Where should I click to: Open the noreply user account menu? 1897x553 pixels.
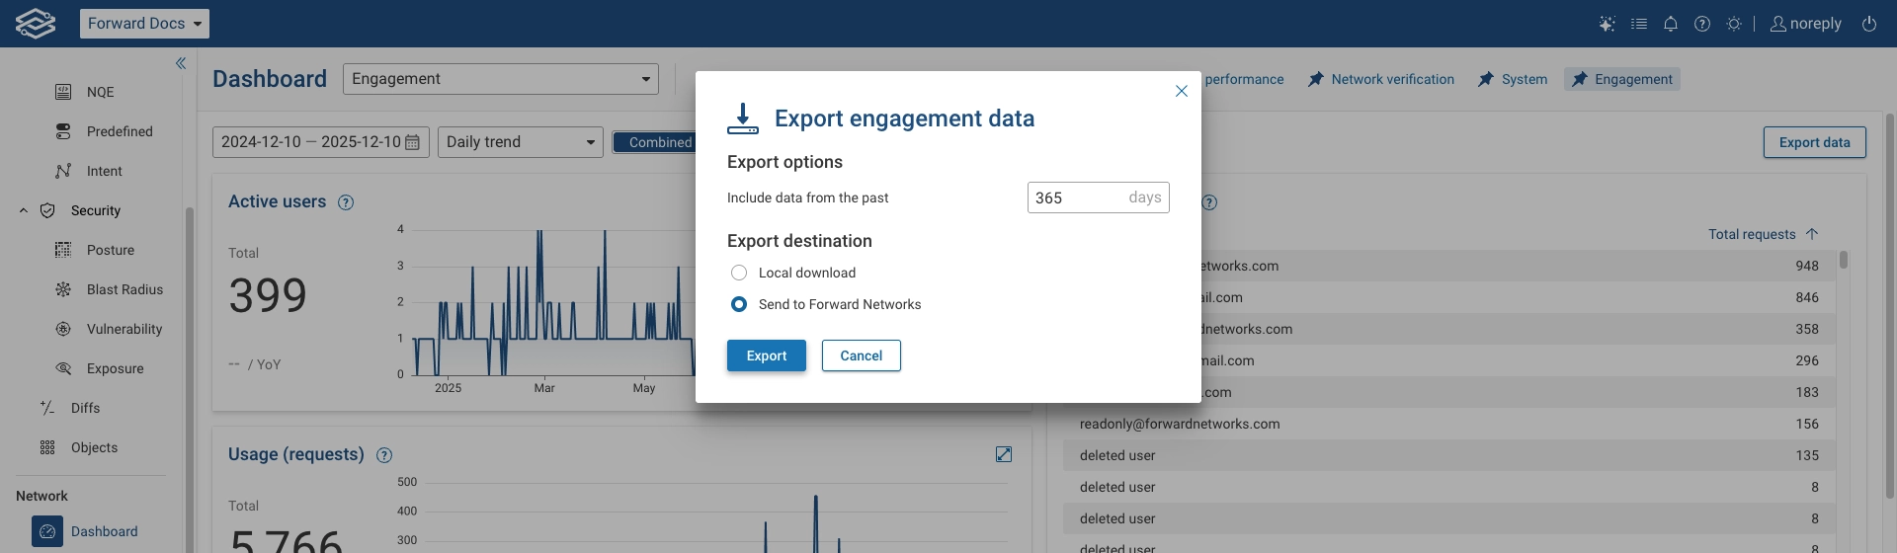pos(1806,24)
